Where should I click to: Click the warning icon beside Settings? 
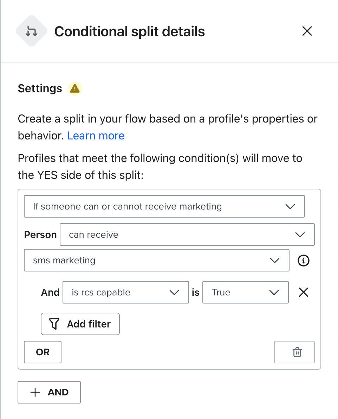tap(75, 89)
